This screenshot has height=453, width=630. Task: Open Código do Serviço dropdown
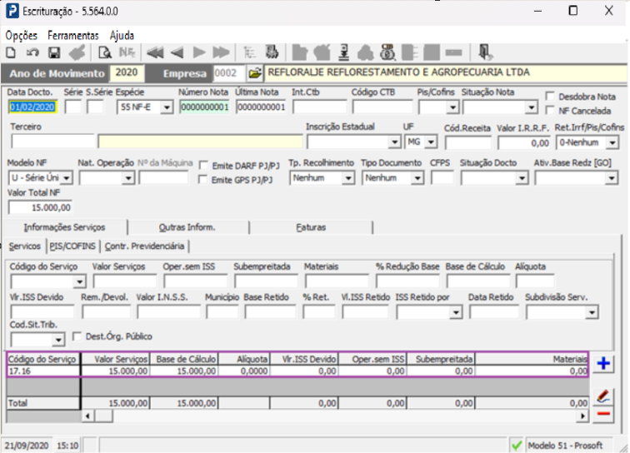(x=79, y=281)
